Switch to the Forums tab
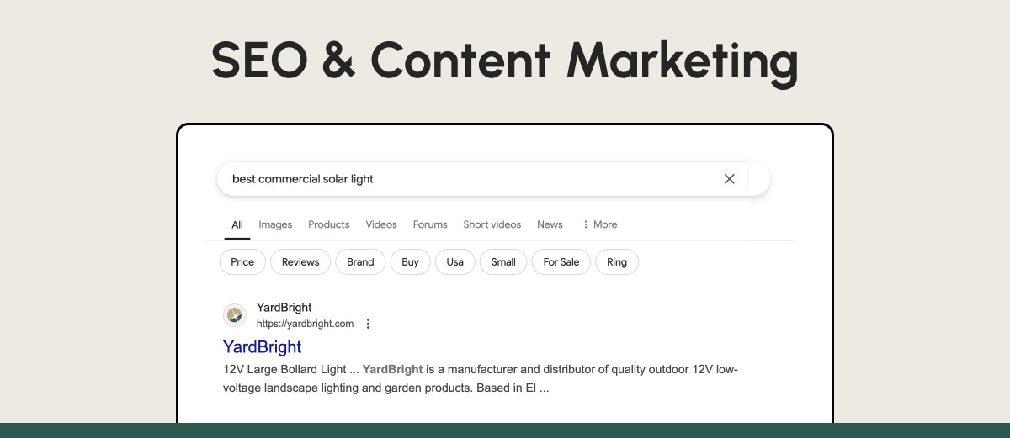The image size is (1010, 438). click(x=430, y=224)
